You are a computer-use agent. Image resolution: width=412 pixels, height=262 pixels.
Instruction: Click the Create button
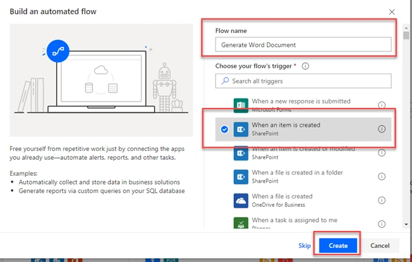338,246
